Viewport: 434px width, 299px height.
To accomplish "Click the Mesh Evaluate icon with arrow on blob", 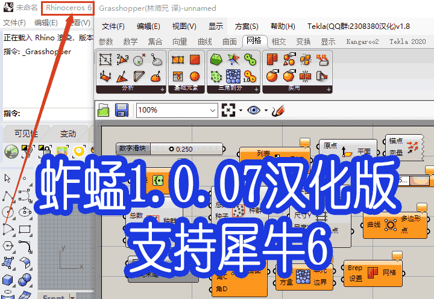I will [x=156, y=76].
